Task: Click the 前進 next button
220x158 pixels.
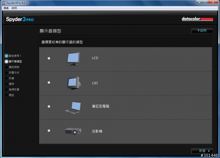Action: tap(202, 151)
